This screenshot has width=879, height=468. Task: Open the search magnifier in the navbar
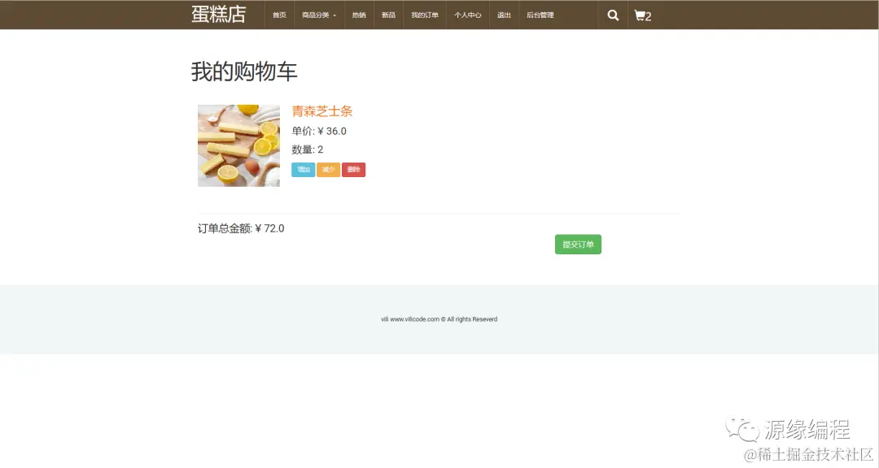point(612,15)
